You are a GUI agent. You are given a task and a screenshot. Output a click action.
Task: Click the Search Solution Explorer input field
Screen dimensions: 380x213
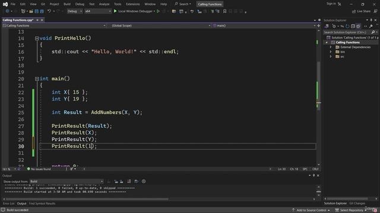click(347, 32)
